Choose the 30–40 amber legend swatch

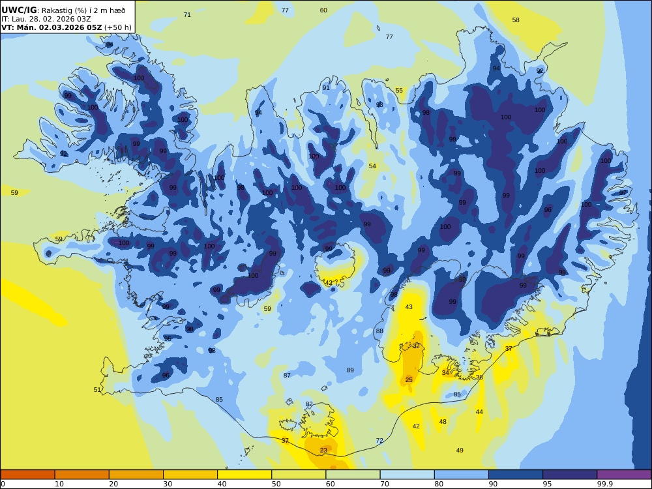coord(190,475)
